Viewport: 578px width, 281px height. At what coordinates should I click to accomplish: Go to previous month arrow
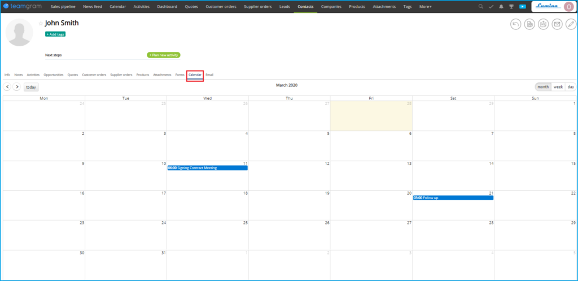7,87
